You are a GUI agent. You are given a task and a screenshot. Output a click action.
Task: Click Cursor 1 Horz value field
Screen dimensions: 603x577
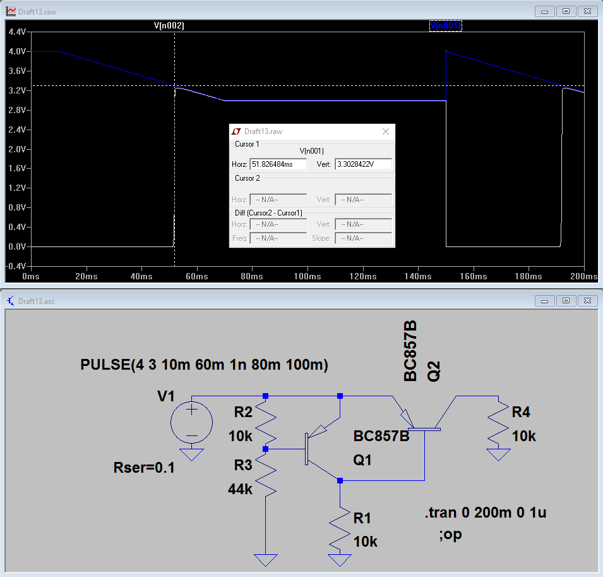(x=278, y=164)
